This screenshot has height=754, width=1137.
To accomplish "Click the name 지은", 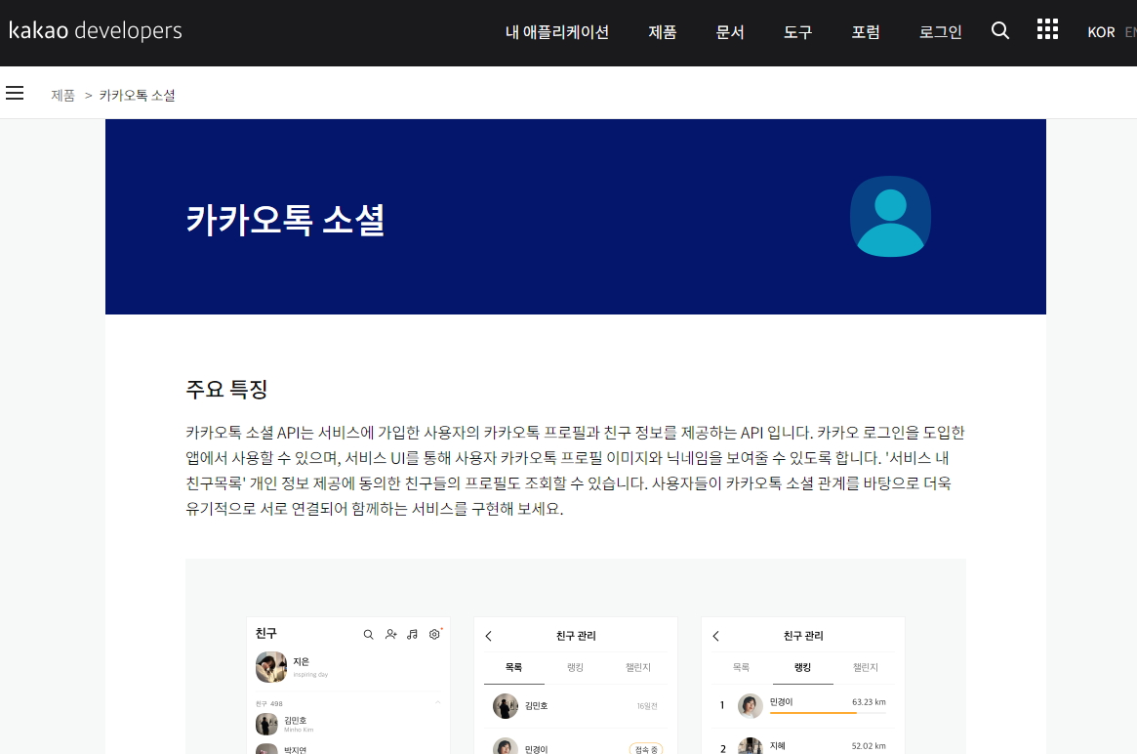I will pyautogui.click(x=301, y=661).
